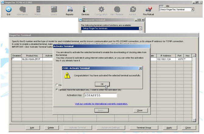
Task: Close the Fingerprint Terminal window
Action: (143, 20)
